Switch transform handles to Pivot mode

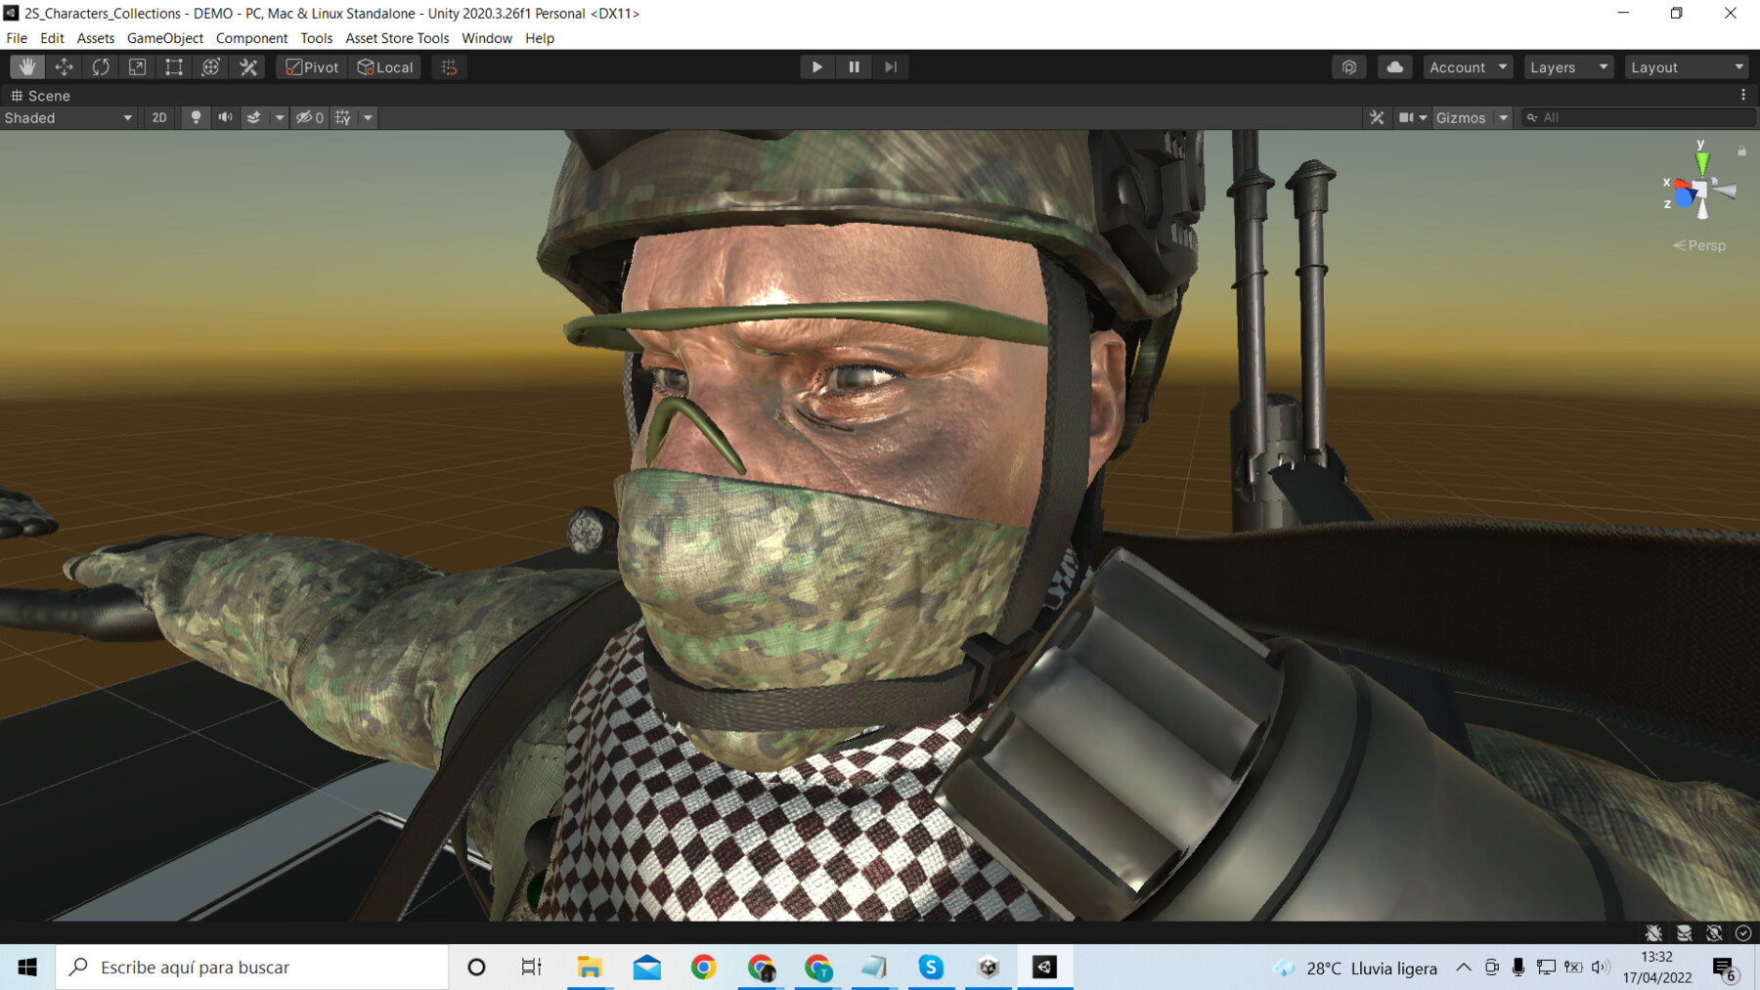click(x=311, y=66)
